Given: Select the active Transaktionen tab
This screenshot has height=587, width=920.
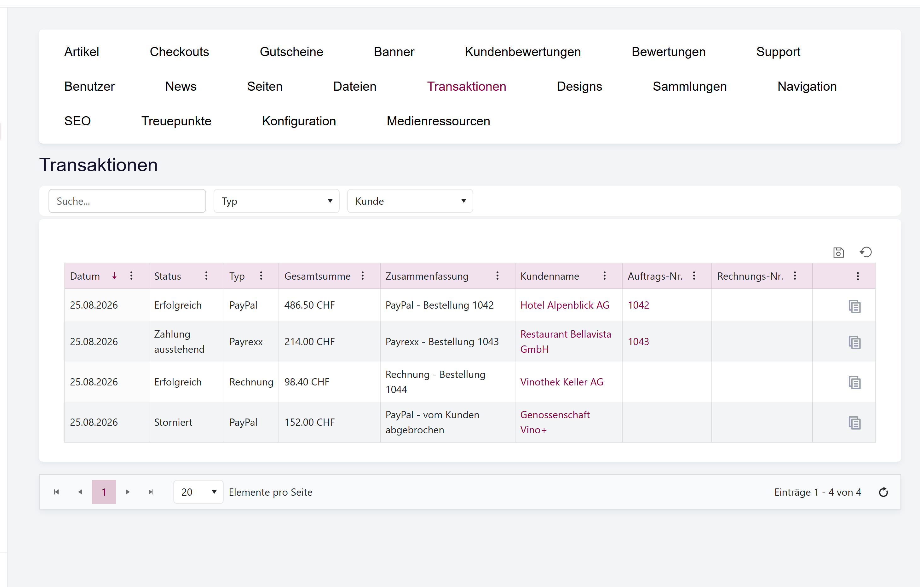Looking at the screenshot, I should [467, 86].
